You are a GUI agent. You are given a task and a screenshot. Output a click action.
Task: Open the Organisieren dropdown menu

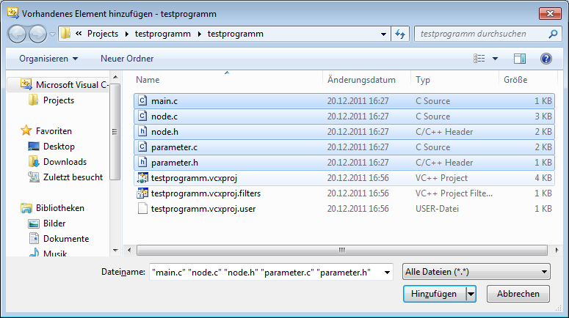click(x=48, y=59)
